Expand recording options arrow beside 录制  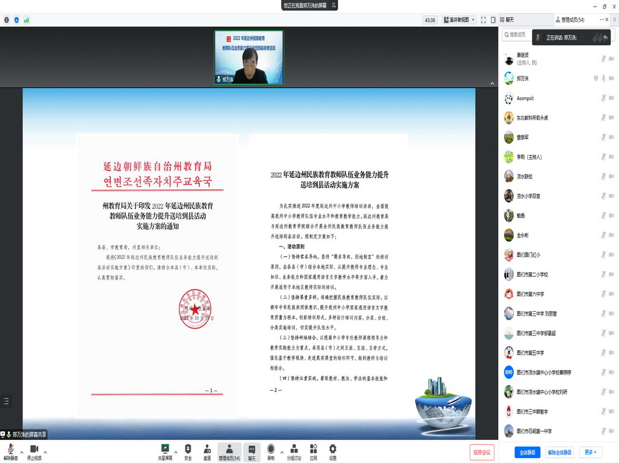(x=282, y=452)
